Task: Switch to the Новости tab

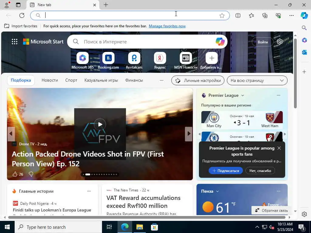Action: [50, 80]
